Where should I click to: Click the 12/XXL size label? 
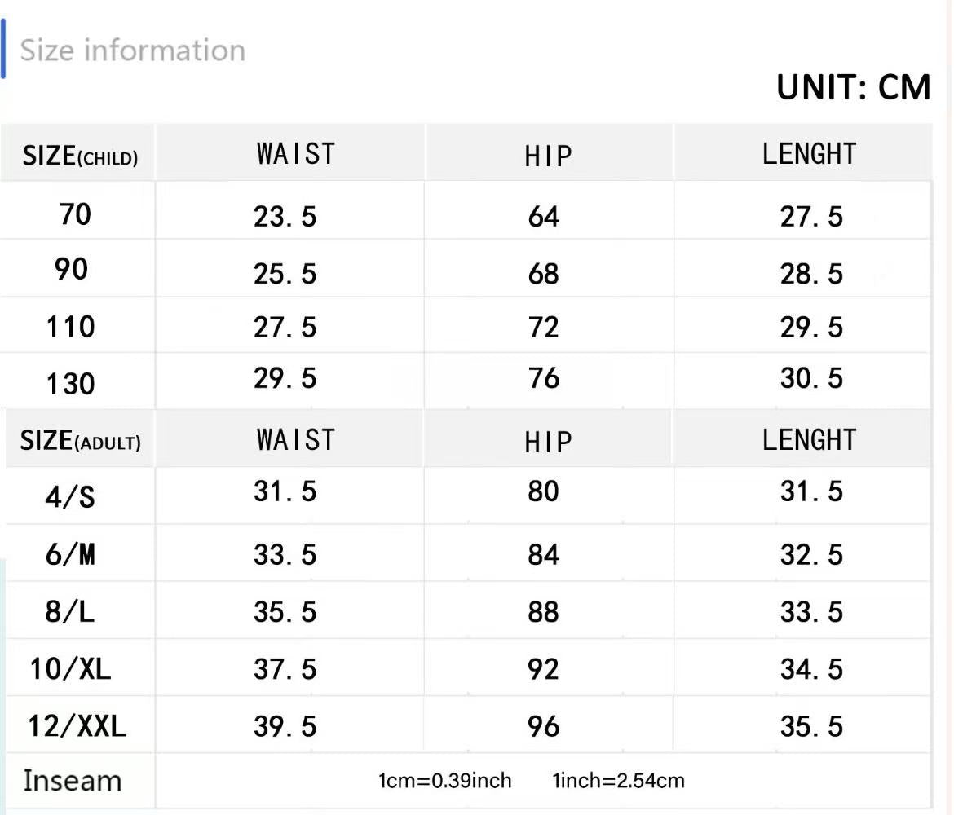click(77, 725)
